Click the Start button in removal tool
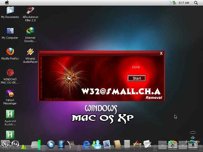This screenshot has height=152, width=203. click(x=137, y=78)
